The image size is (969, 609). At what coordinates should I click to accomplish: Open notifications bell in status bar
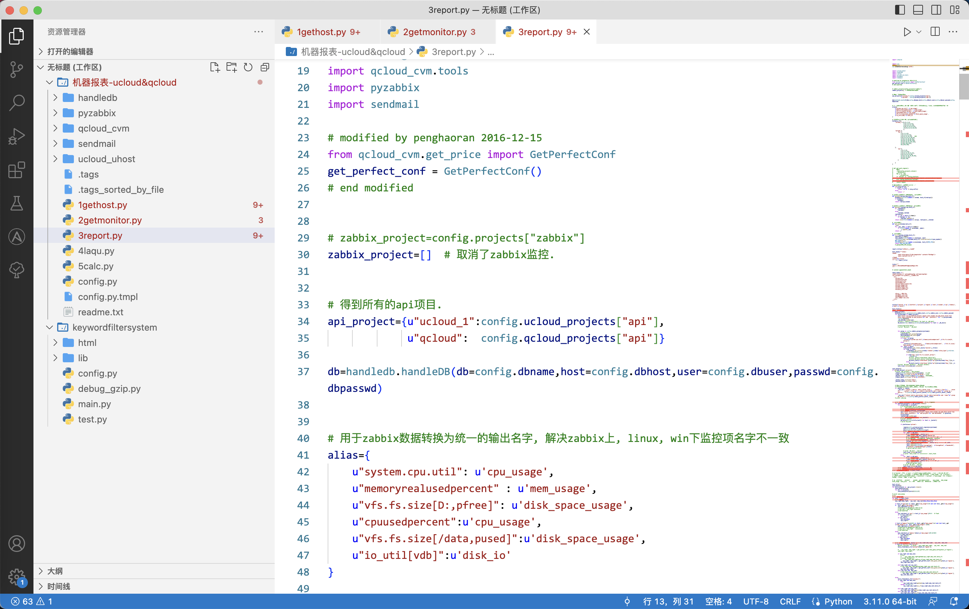tap(954, 601)
